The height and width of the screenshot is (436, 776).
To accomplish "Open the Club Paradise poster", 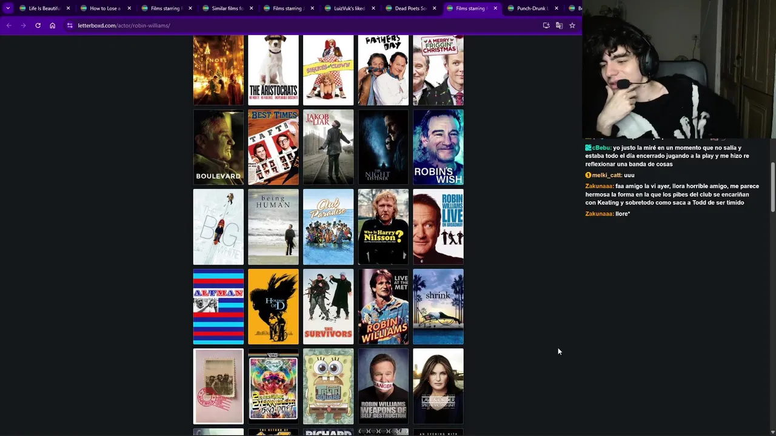I will pos(328,227).
